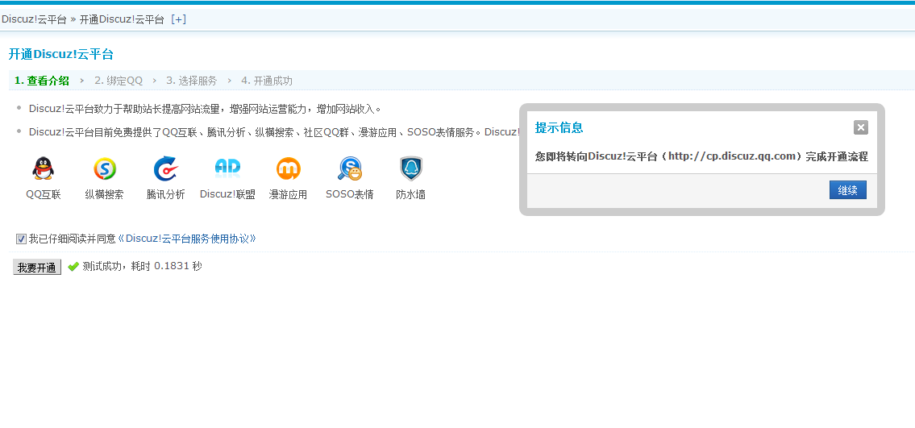Click the green success checkmark icon
This screenshot has height=428, width=915.
73,267
